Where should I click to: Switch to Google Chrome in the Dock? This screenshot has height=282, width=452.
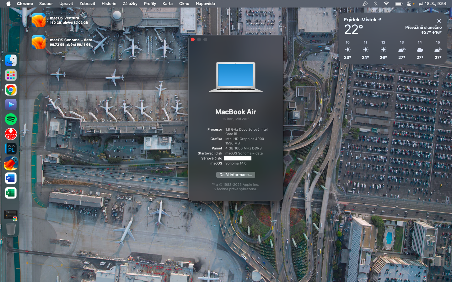click(x=11, y=90)
